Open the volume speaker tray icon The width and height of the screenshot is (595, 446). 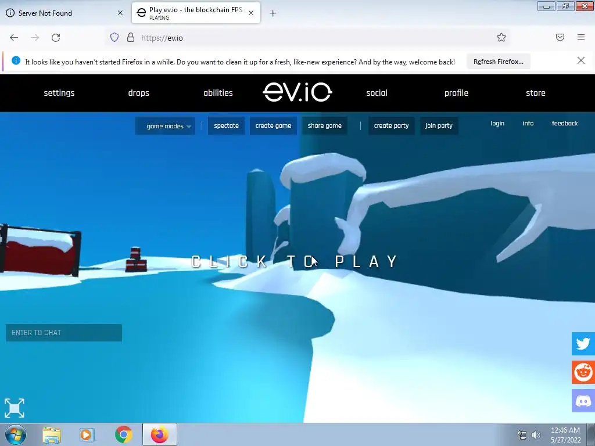pyautogui.click(x=536, y=435)
